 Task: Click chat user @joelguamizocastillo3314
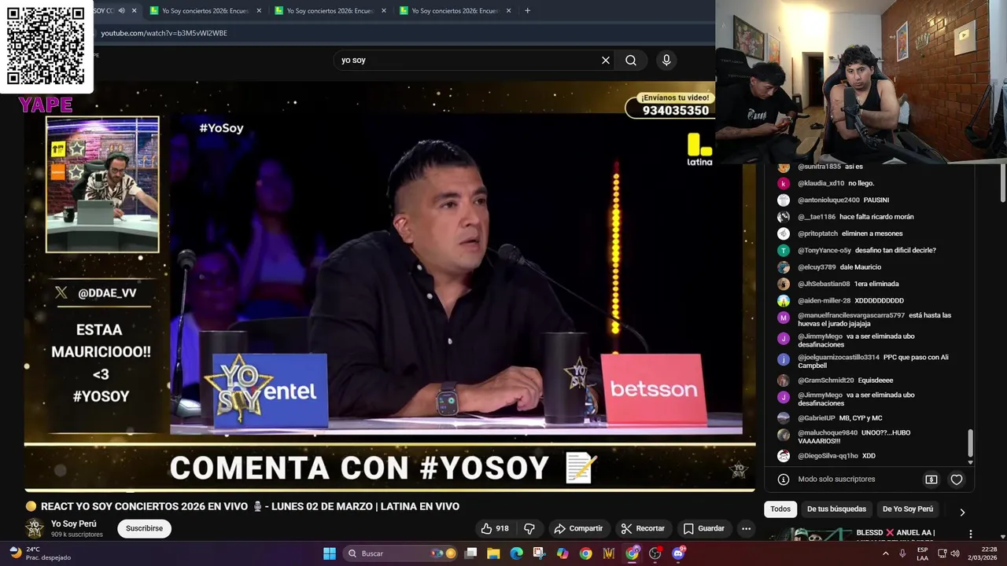click(839, 358)
